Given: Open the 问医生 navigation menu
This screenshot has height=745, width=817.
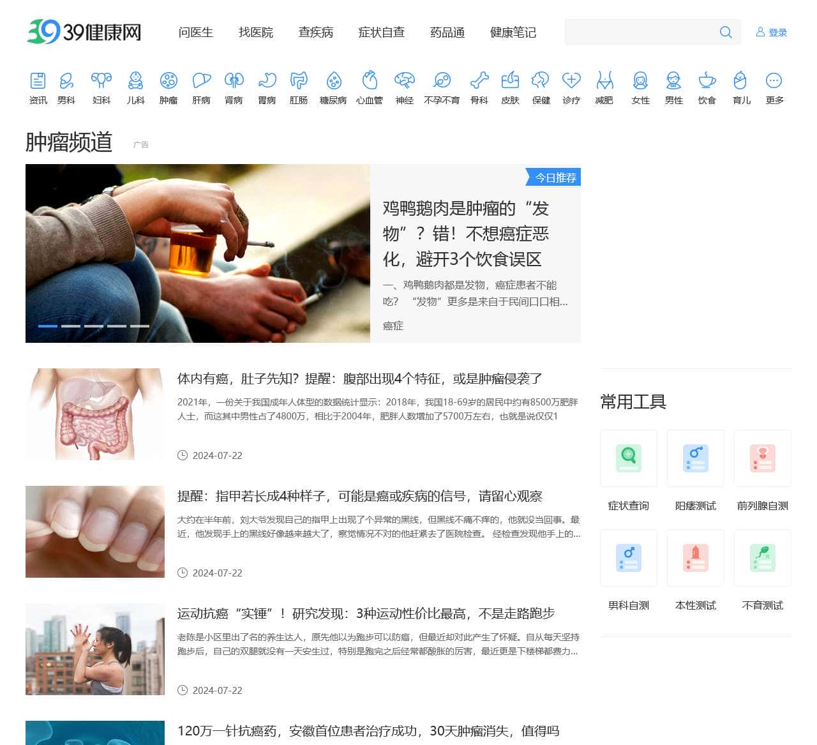Looking at the screenshot, I should (196, 33).
